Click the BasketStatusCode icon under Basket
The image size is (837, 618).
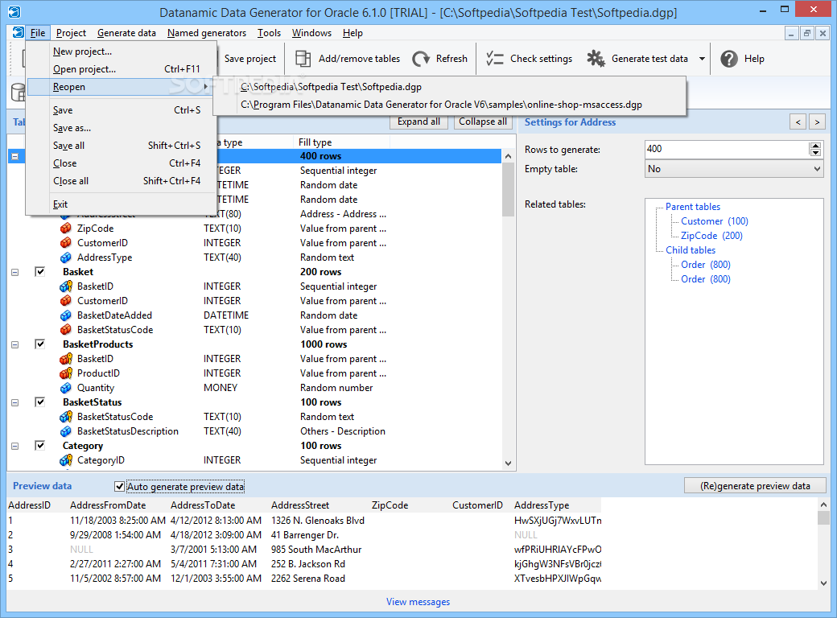point(66,330)
